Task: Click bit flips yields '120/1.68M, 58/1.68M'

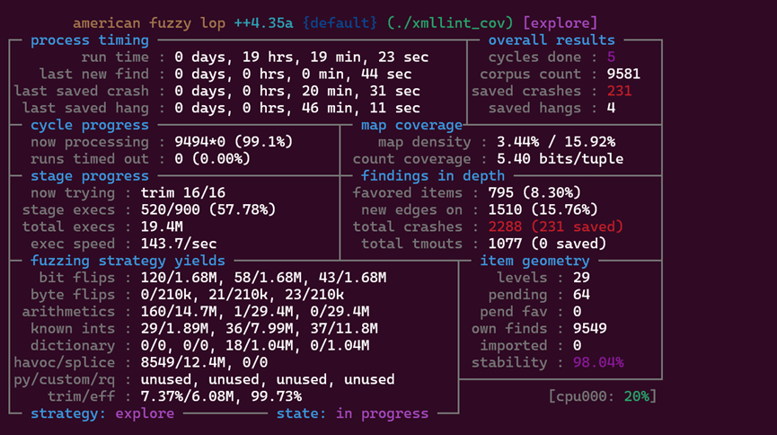Action: coord(221,278)
